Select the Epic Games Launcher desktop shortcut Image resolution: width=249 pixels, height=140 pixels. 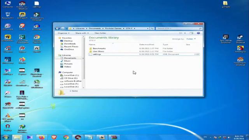click(226, 39)
